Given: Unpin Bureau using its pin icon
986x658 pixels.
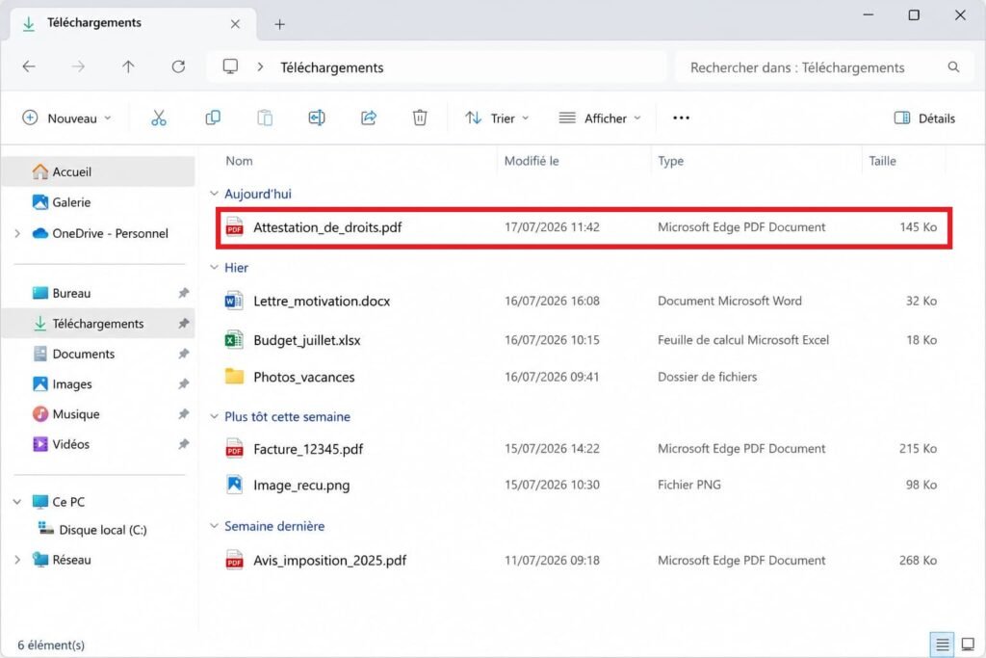Looking at the screenshot, I should [x=183, y=293].
